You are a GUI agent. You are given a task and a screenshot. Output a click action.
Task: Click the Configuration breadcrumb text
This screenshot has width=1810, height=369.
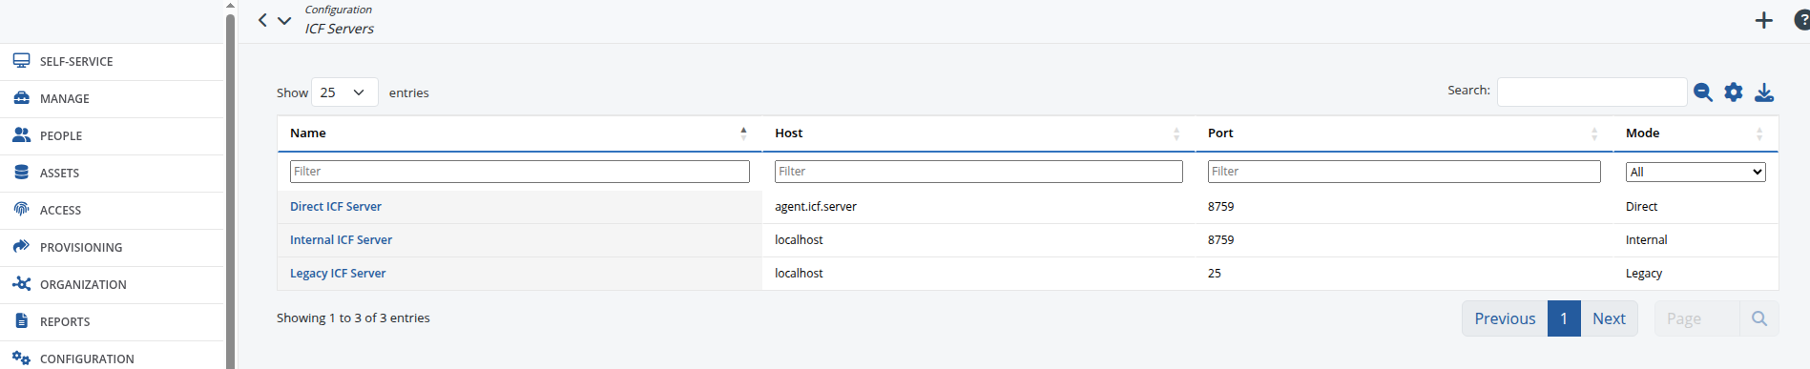[x=338, y=10]
